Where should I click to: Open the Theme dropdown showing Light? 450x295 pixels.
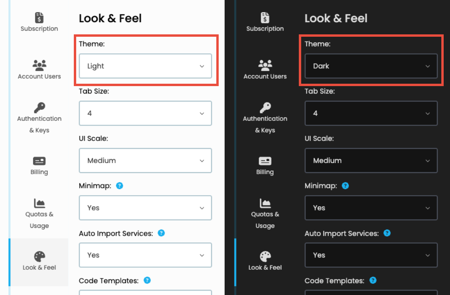(x=145, y=66)
